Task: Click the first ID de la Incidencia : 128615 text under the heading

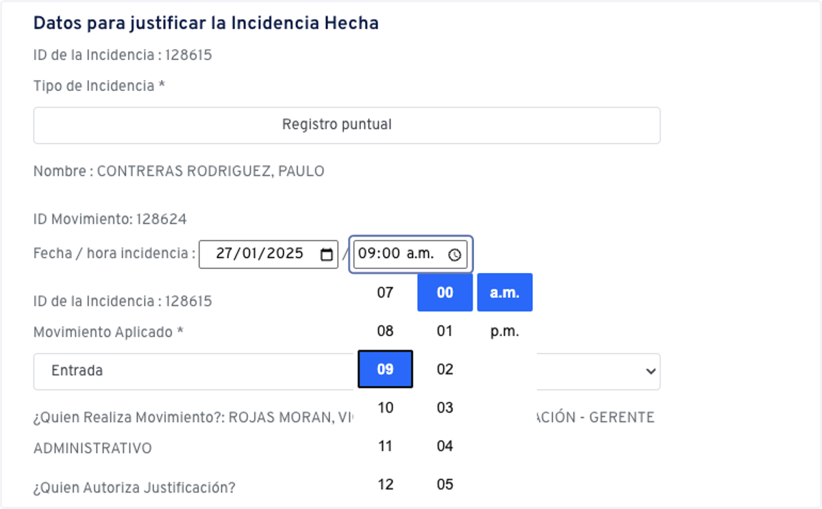Action: [123, 55]
